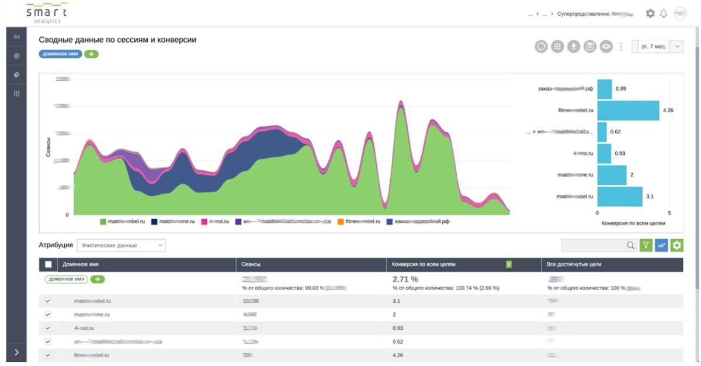Toggle the pink 4-…st.ru legend swatch
This screenshot has width=701, height=366.
click(204, 222)
